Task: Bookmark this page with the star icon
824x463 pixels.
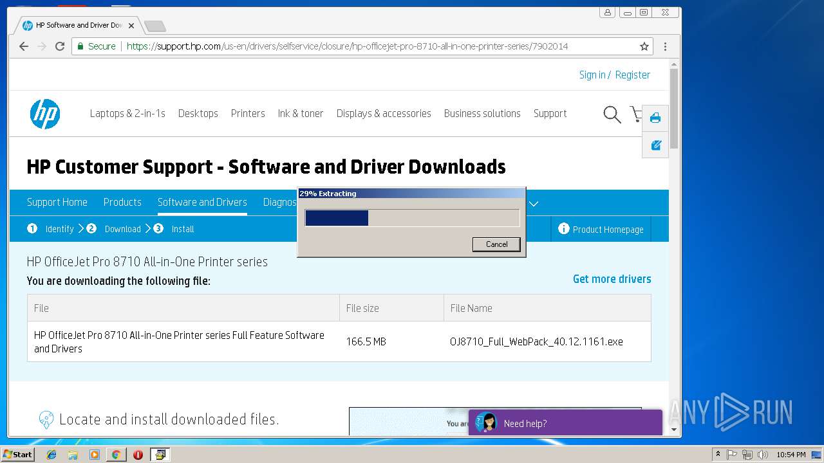Action: [644, 46]
